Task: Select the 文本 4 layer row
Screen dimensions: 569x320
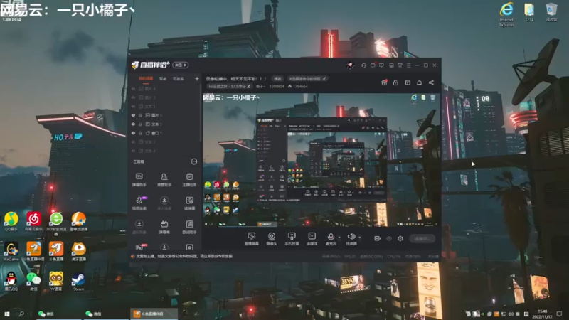Action: pyautogui.click(x=165, y=151)
